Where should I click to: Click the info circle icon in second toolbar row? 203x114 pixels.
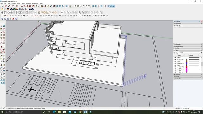(32, 9)
